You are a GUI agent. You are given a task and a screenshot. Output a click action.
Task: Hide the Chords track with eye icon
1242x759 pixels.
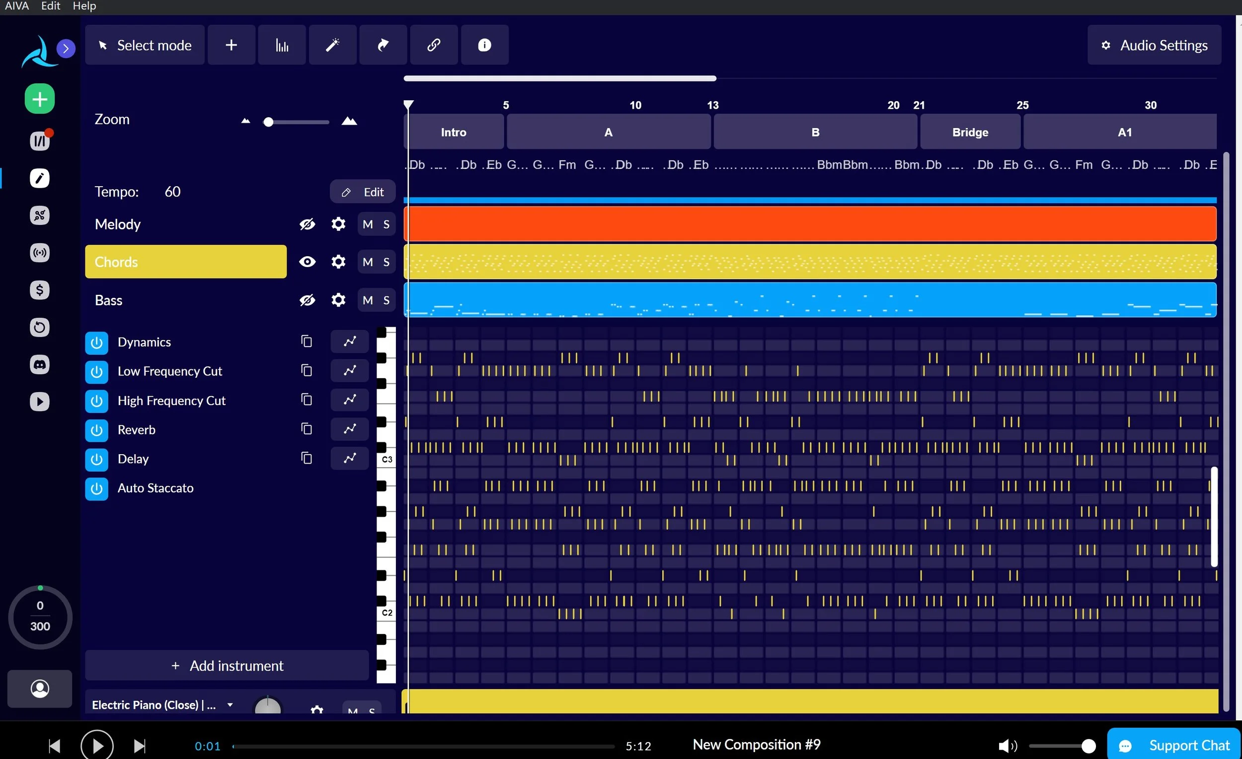[307, 262]
